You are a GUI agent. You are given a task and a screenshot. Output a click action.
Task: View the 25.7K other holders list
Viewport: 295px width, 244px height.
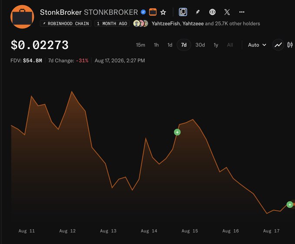tap(237, 23)
